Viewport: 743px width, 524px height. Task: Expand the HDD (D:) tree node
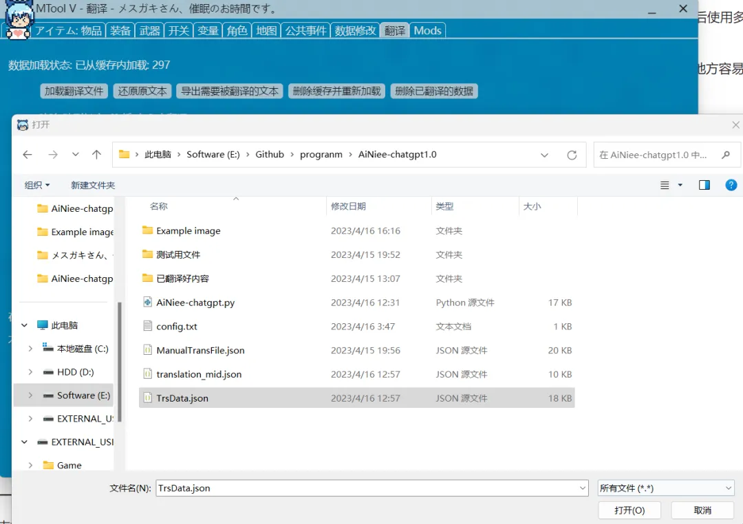(x=30, y=372)
